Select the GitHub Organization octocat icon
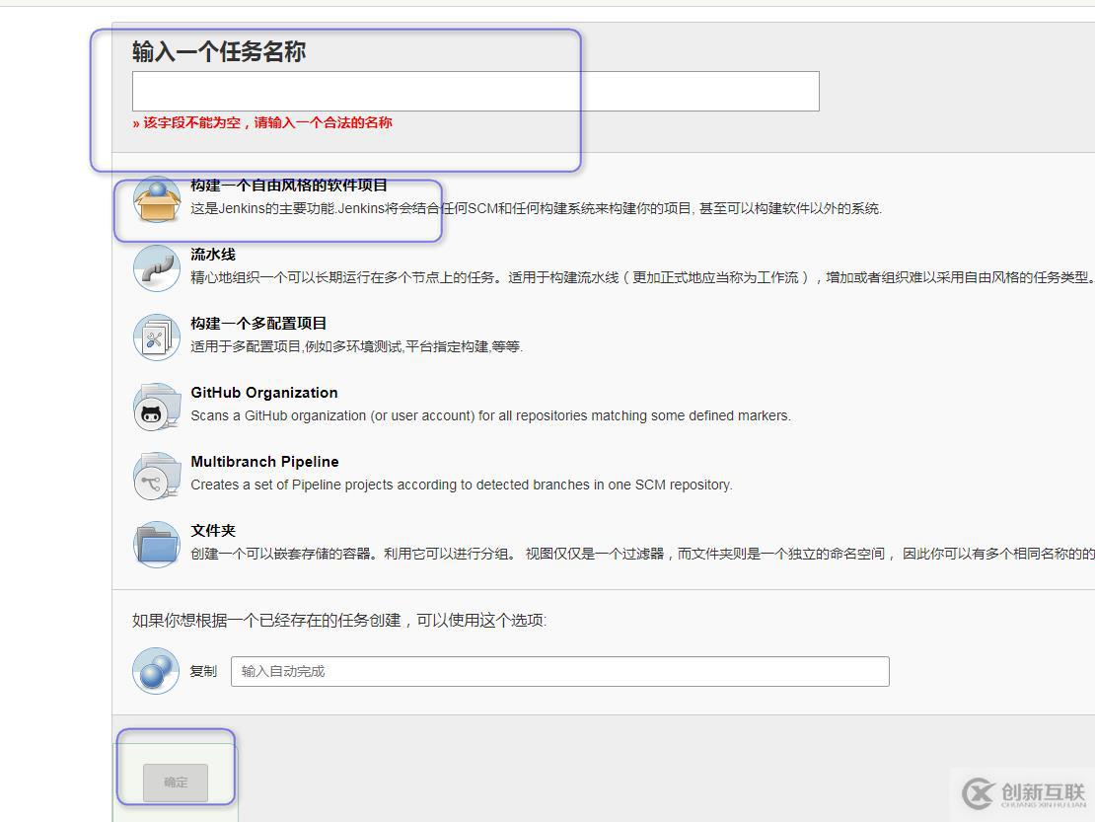This screenshot has width=1095, height=822. click(x=157, y=407)
